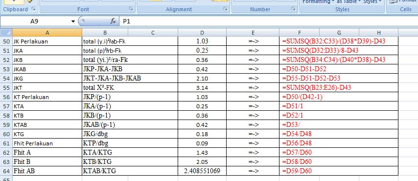The height and width of the screenshot is (181, 418).
Task: Click formula text =SUMSQ(B32:C33)/(D38*D39)-D43
Action: tap(334, 41)
